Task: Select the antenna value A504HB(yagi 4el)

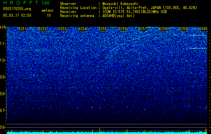Action: 118,16
